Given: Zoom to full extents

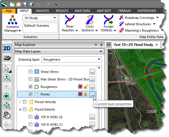Looking at the screenshot, I should (x=7, y=106).
